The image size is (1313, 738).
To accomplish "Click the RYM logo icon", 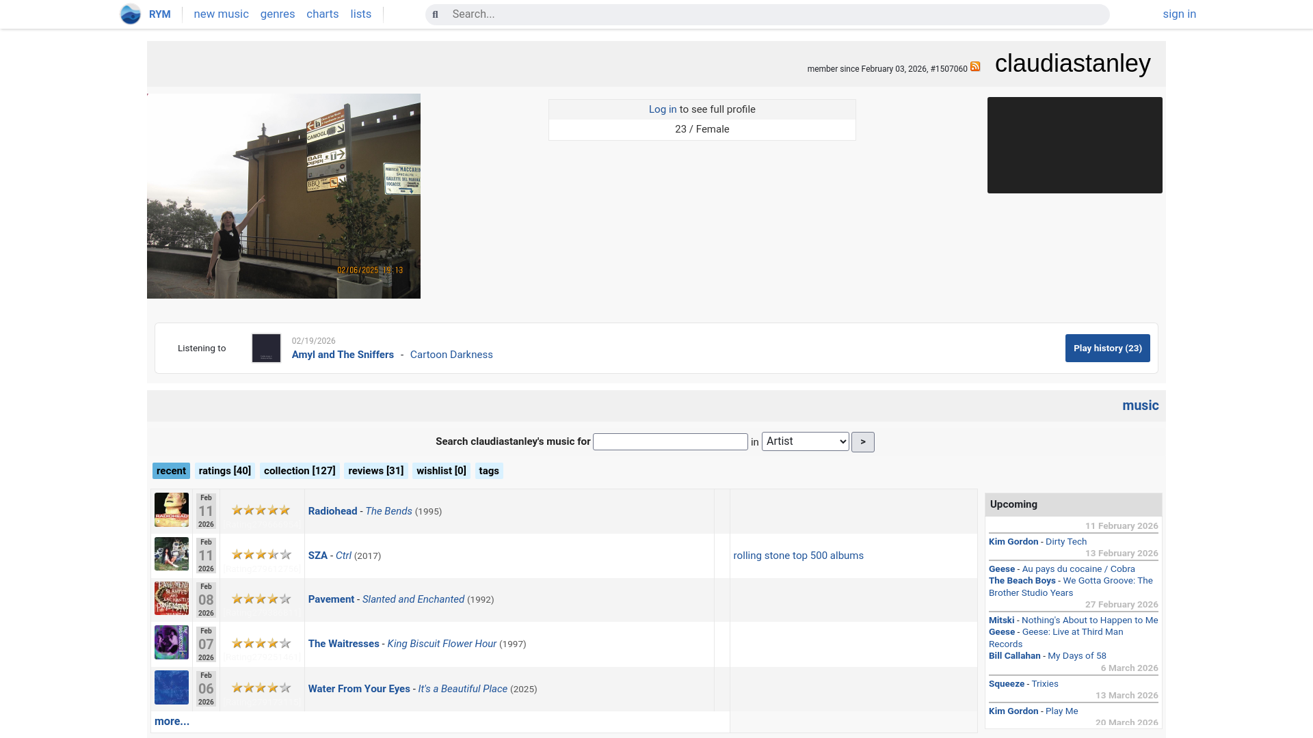I will [130, 14].
